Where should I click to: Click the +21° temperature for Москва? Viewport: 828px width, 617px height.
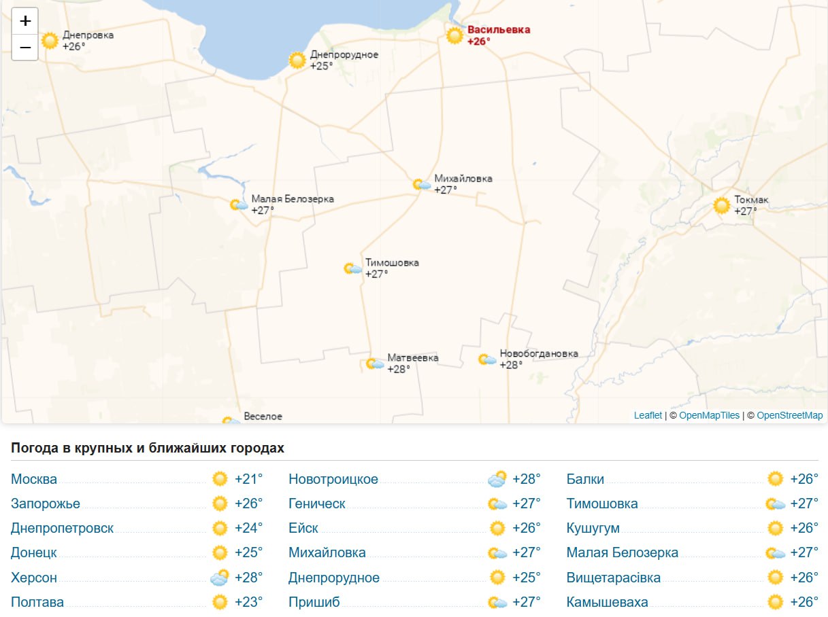coord(248,479)
